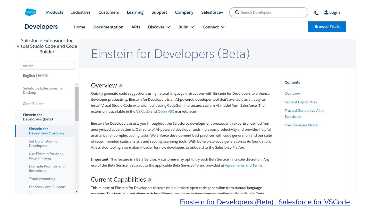This screenshot has width=371, height=209.
Task: Open the Agreements and Terms link
Action: (243, 165)
